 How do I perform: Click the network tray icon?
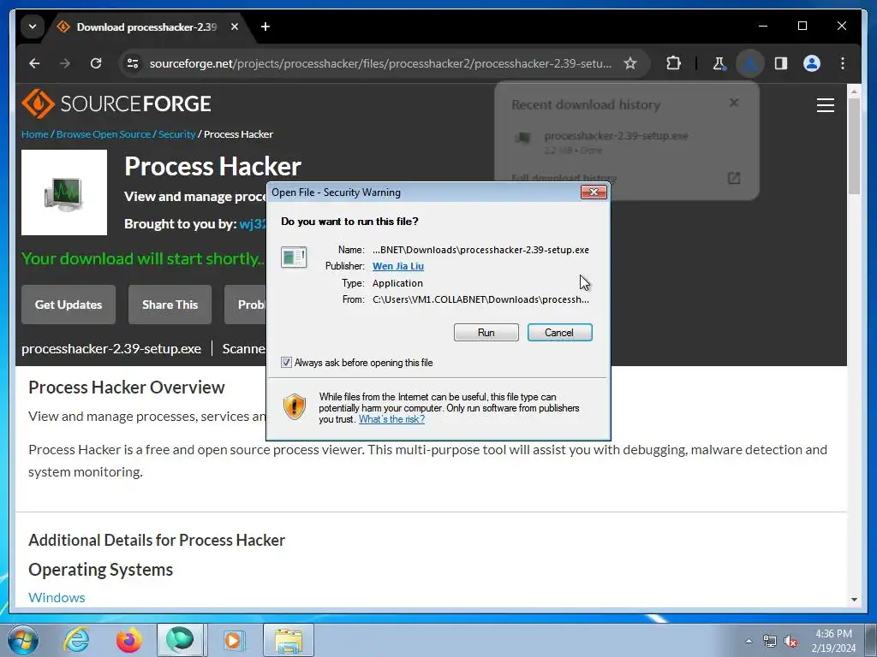[x=770, y=642]
